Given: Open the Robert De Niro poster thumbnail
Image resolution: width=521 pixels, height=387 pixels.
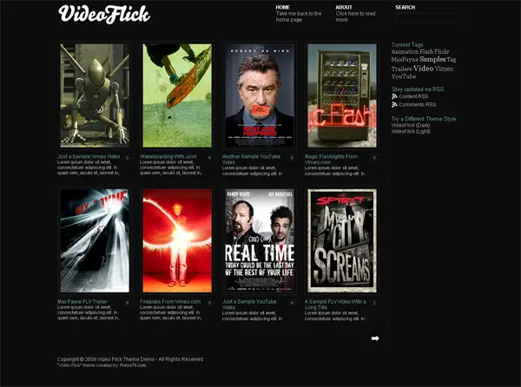Looking at the screenshot, I should [260, 95].
